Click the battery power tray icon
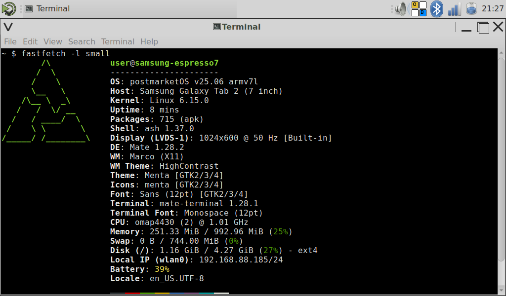Screen dimensions: 506x296 [x=471, y=9]
